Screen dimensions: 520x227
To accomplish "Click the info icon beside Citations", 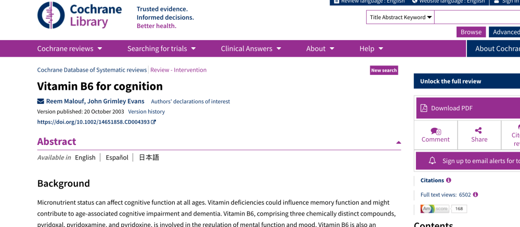I will (448, 180).
